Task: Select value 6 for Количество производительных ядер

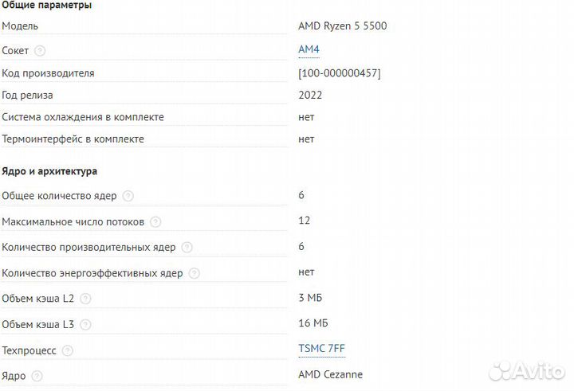Action: (x=301, y=246)
